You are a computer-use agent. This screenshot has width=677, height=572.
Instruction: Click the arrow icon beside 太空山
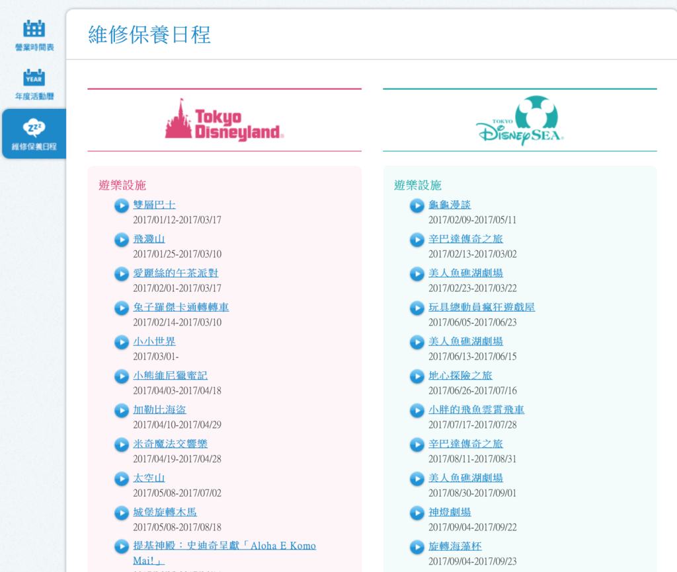(122, 478)
